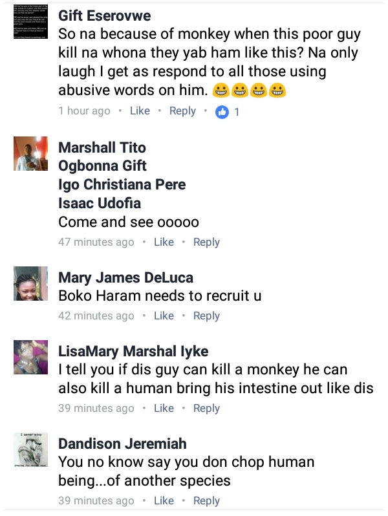
Task: Visit Dandison Jeremiah's profile name link
Action: (122, 444)
